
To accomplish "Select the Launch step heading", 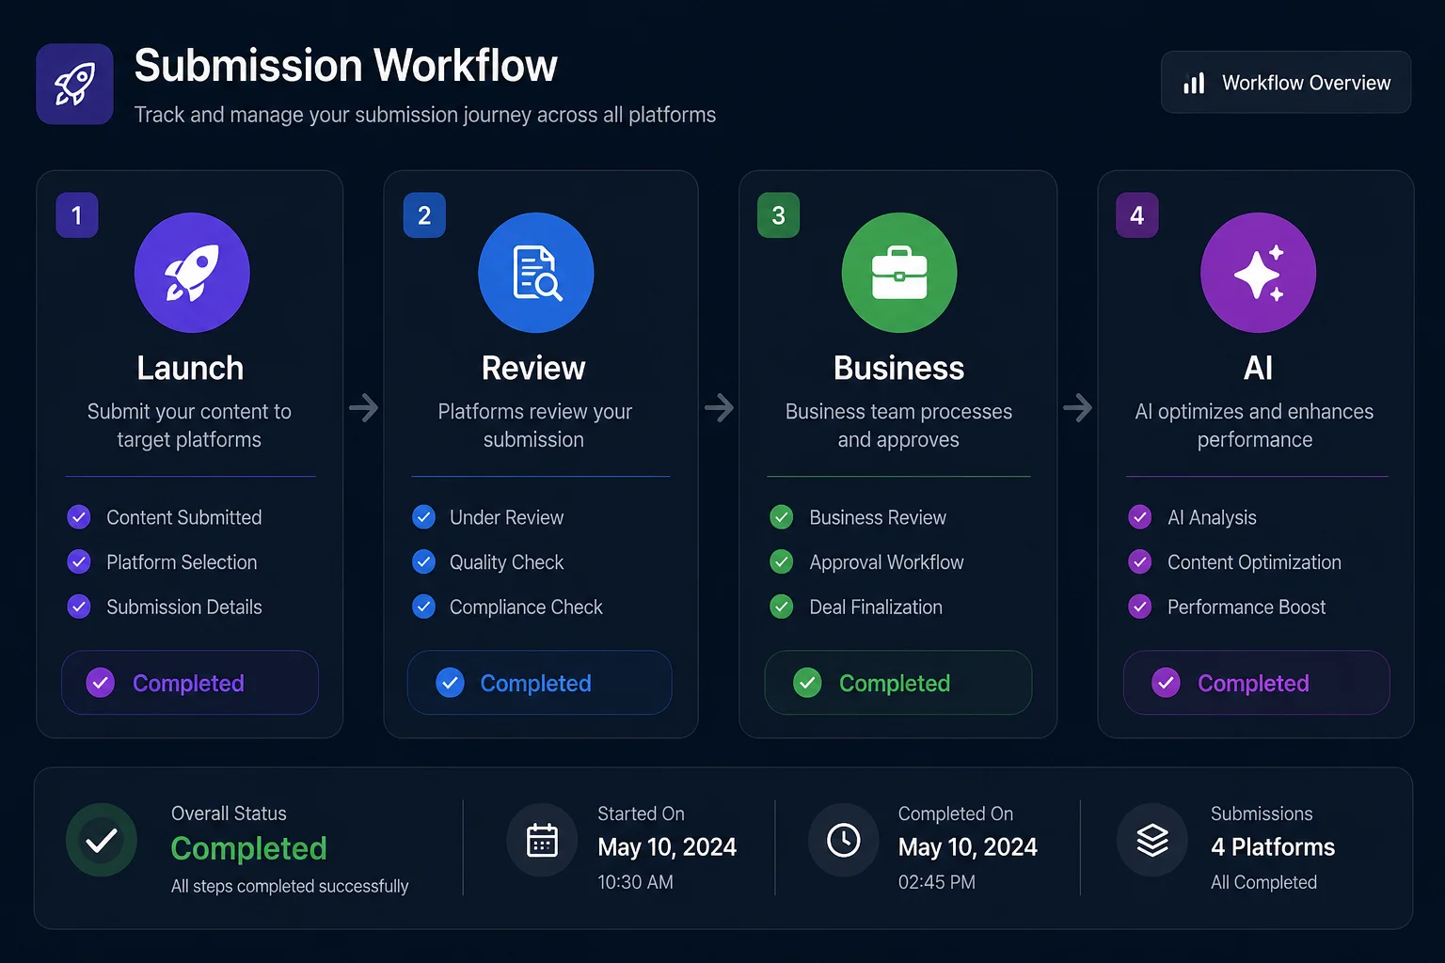I will tap(190, 368).
